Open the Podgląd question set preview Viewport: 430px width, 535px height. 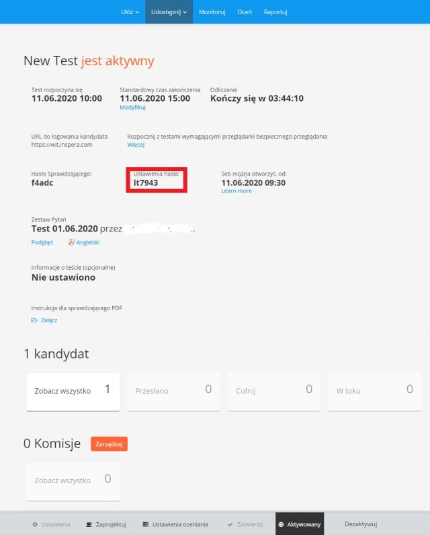42,242
